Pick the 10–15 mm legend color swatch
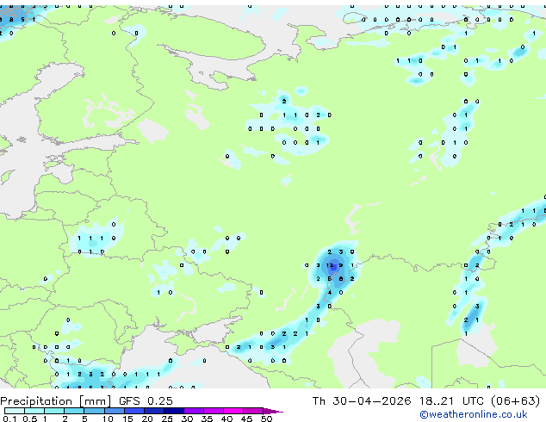Viewport: 546px width, 422px height. tap(115, 411)
